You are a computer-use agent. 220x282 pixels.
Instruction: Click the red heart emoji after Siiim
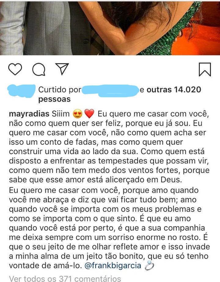pos(89,114)
